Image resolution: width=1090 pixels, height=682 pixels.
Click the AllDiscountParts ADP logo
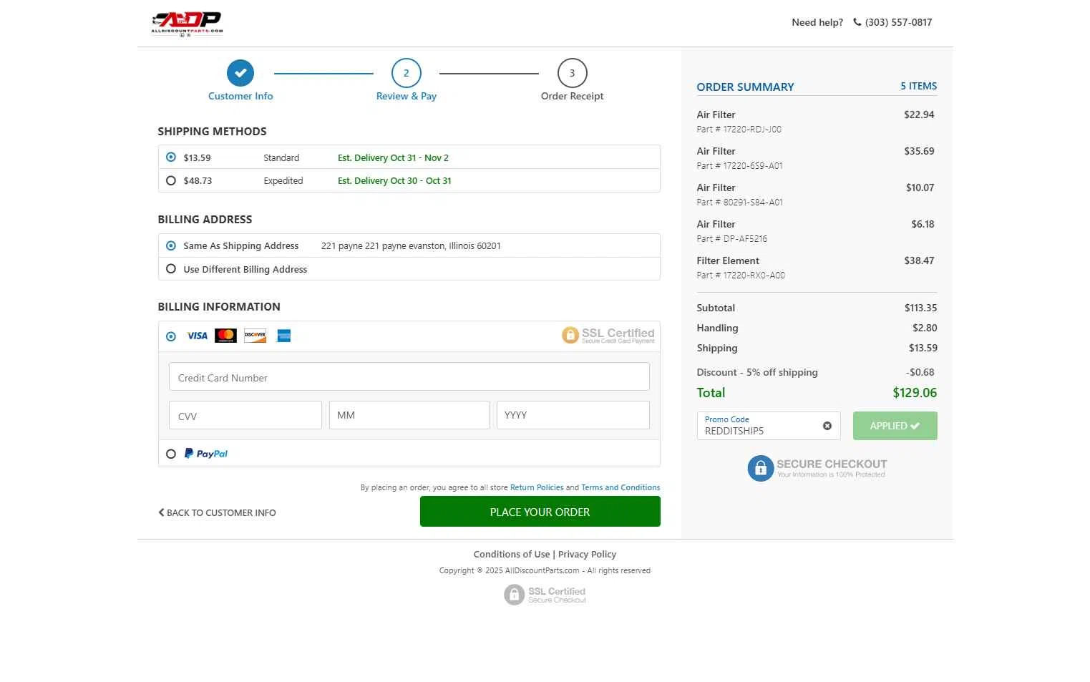(x=187, y=23)
